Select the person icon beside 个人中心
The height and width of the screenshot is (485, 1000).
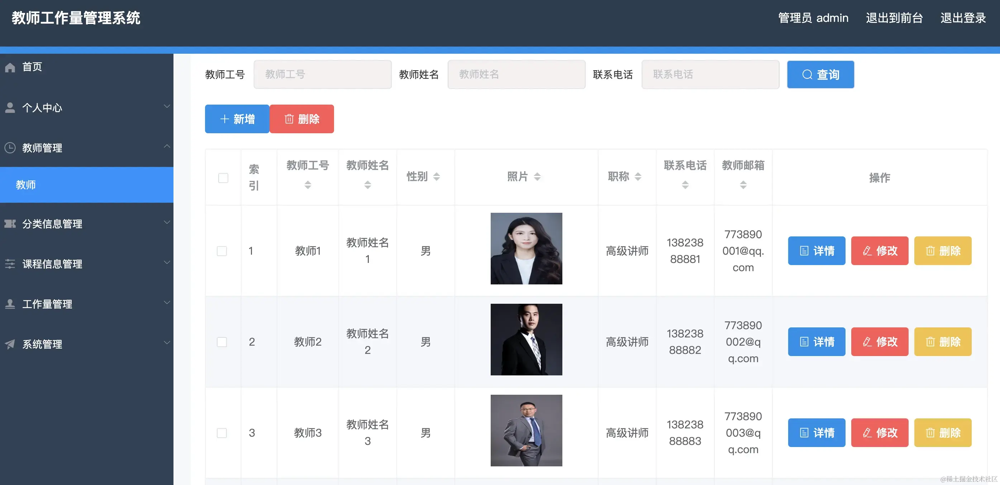10,107
